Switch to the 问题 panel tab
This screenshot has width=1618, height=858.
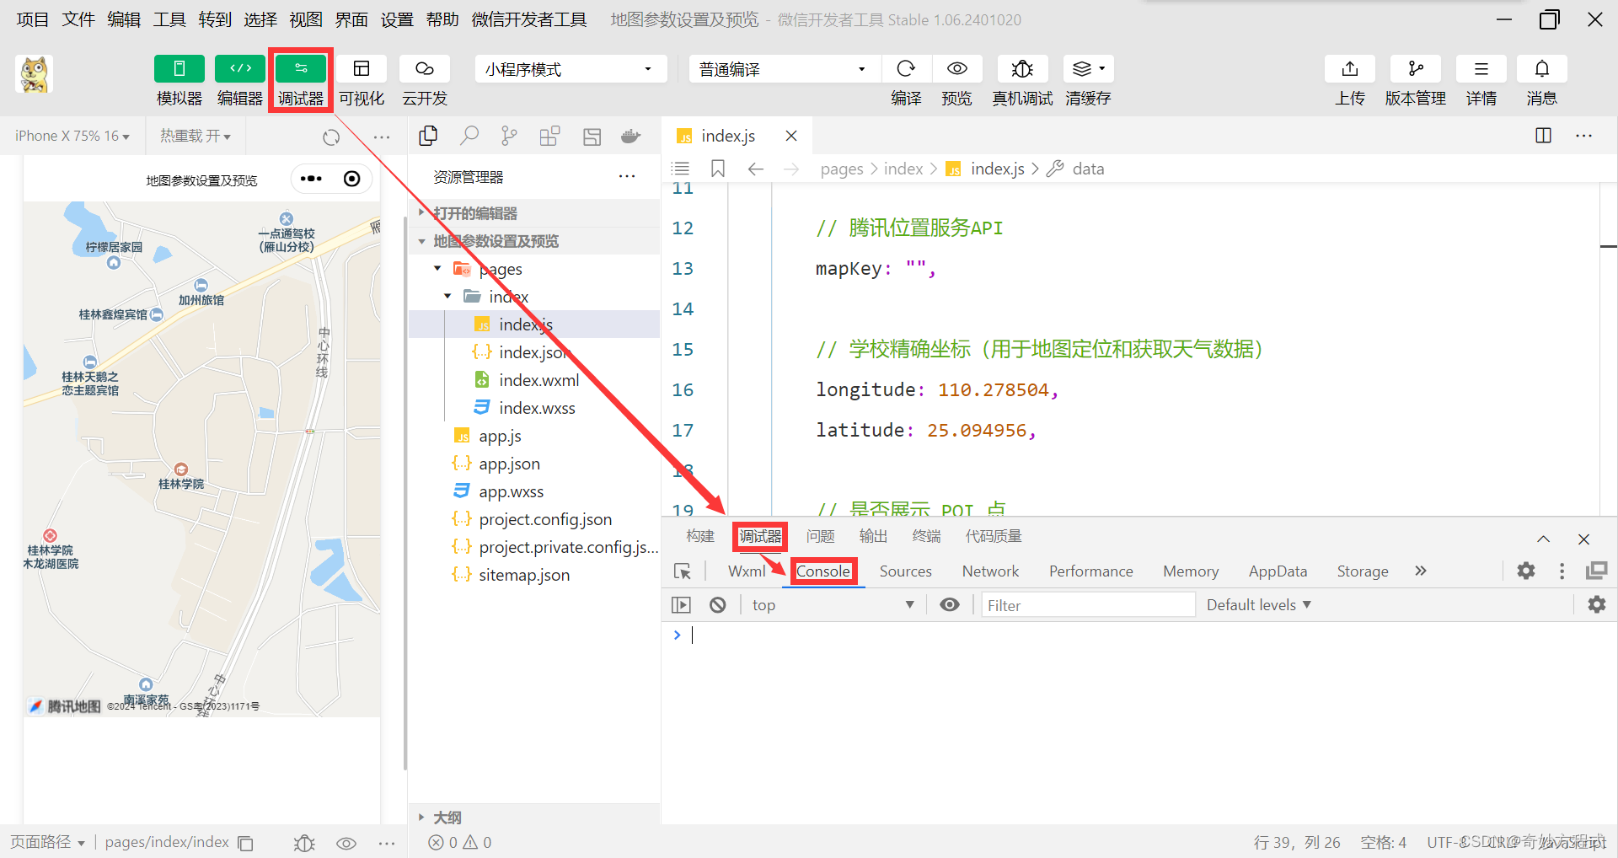(820, 536)
